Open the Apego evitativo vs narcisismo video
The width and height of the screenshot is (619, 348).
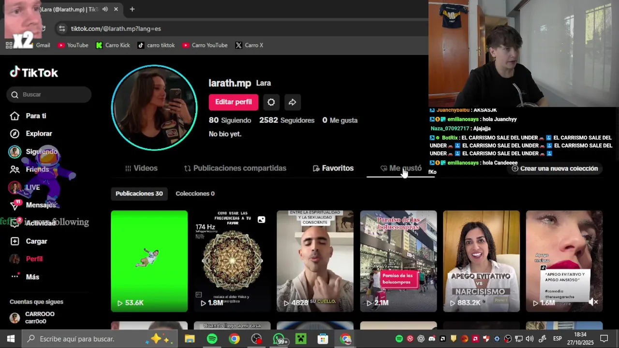coord(482,261)
